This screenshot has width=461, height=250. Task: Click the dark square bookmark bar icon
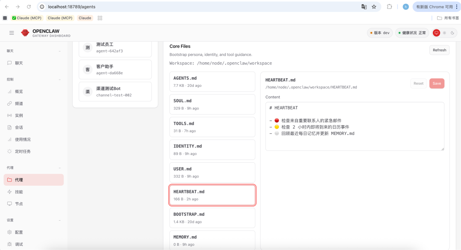5,18
